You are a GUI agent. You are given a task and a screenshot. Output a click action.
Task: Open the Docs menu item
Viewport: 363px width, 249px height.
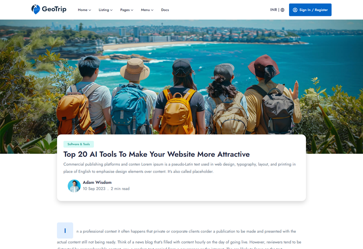coord(165,10)
